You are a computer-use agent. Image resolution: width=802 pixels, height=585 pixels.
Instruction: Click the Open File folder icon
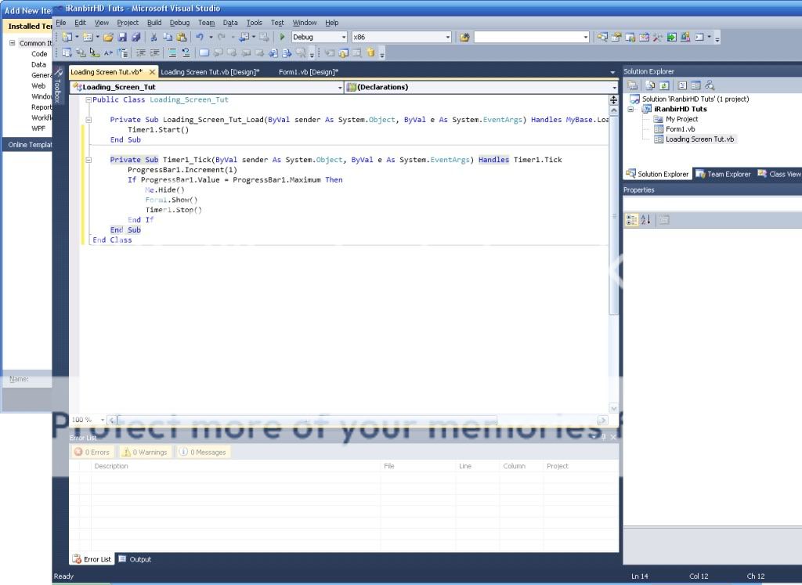[109, 37]
